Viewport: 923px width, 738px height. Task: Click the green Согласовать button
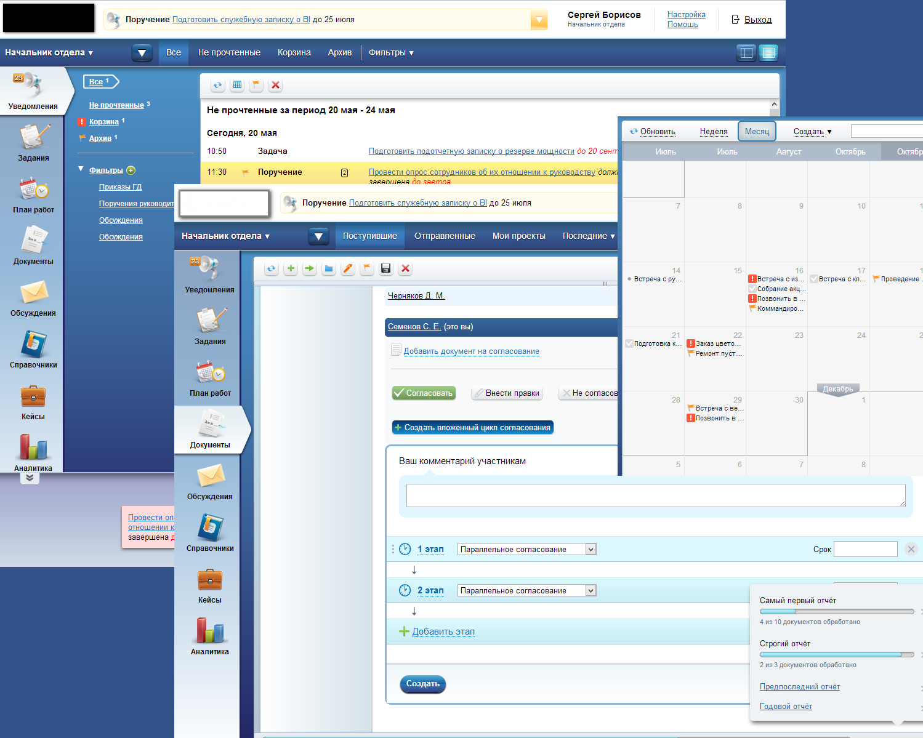[424, 393]
